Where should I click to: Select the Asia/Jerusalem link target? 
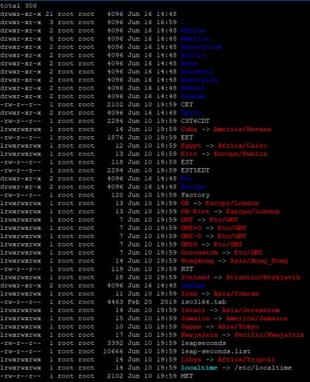251,311
